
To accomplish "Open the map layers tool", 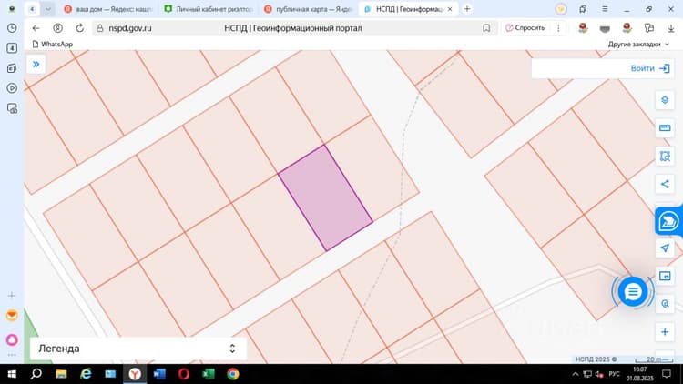I will coord(665,100).
